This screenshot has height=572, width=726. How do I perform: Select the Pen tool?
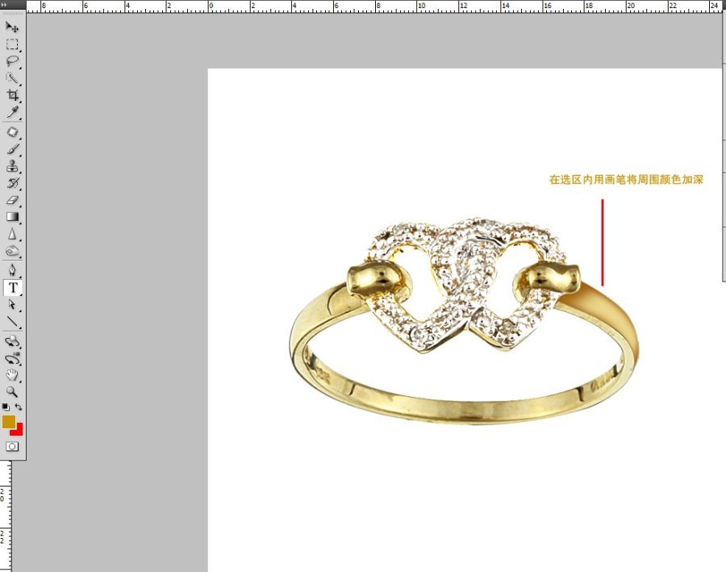pos(12,270)
